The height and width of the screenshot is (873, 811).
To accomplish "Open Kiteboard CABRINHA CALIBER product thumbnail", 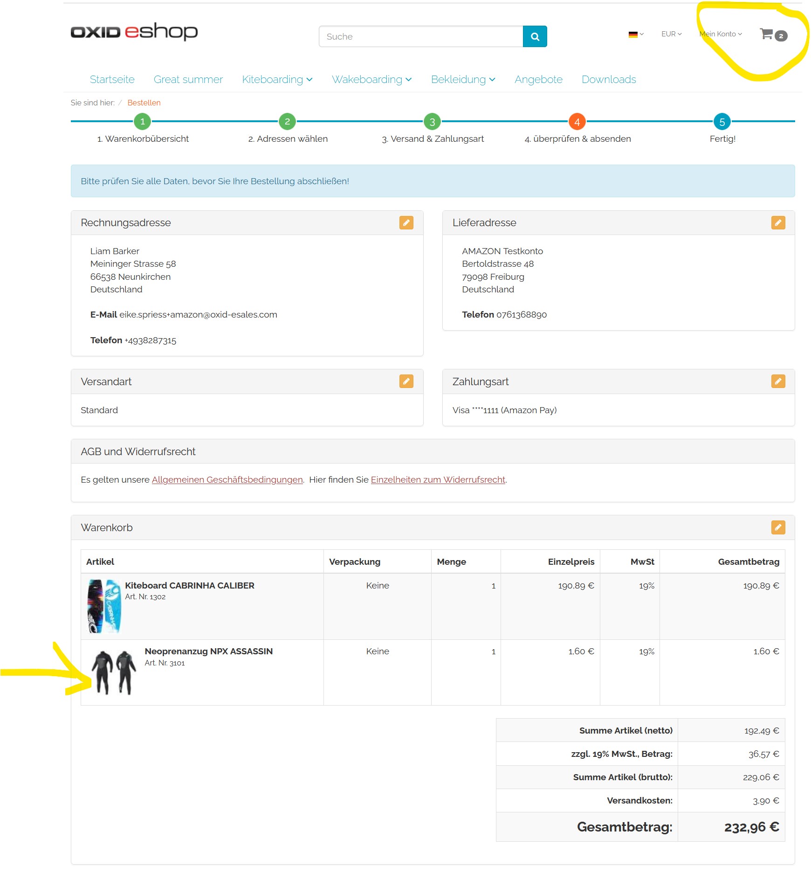I will [104, 606].
